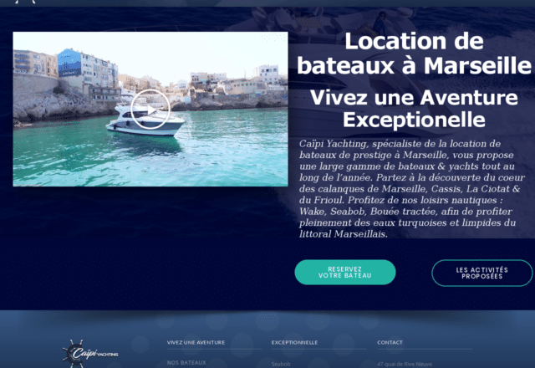Viewport: 535px width, 368px height.
Task: Open the Seabob footer link
Action: coord(281,365)
